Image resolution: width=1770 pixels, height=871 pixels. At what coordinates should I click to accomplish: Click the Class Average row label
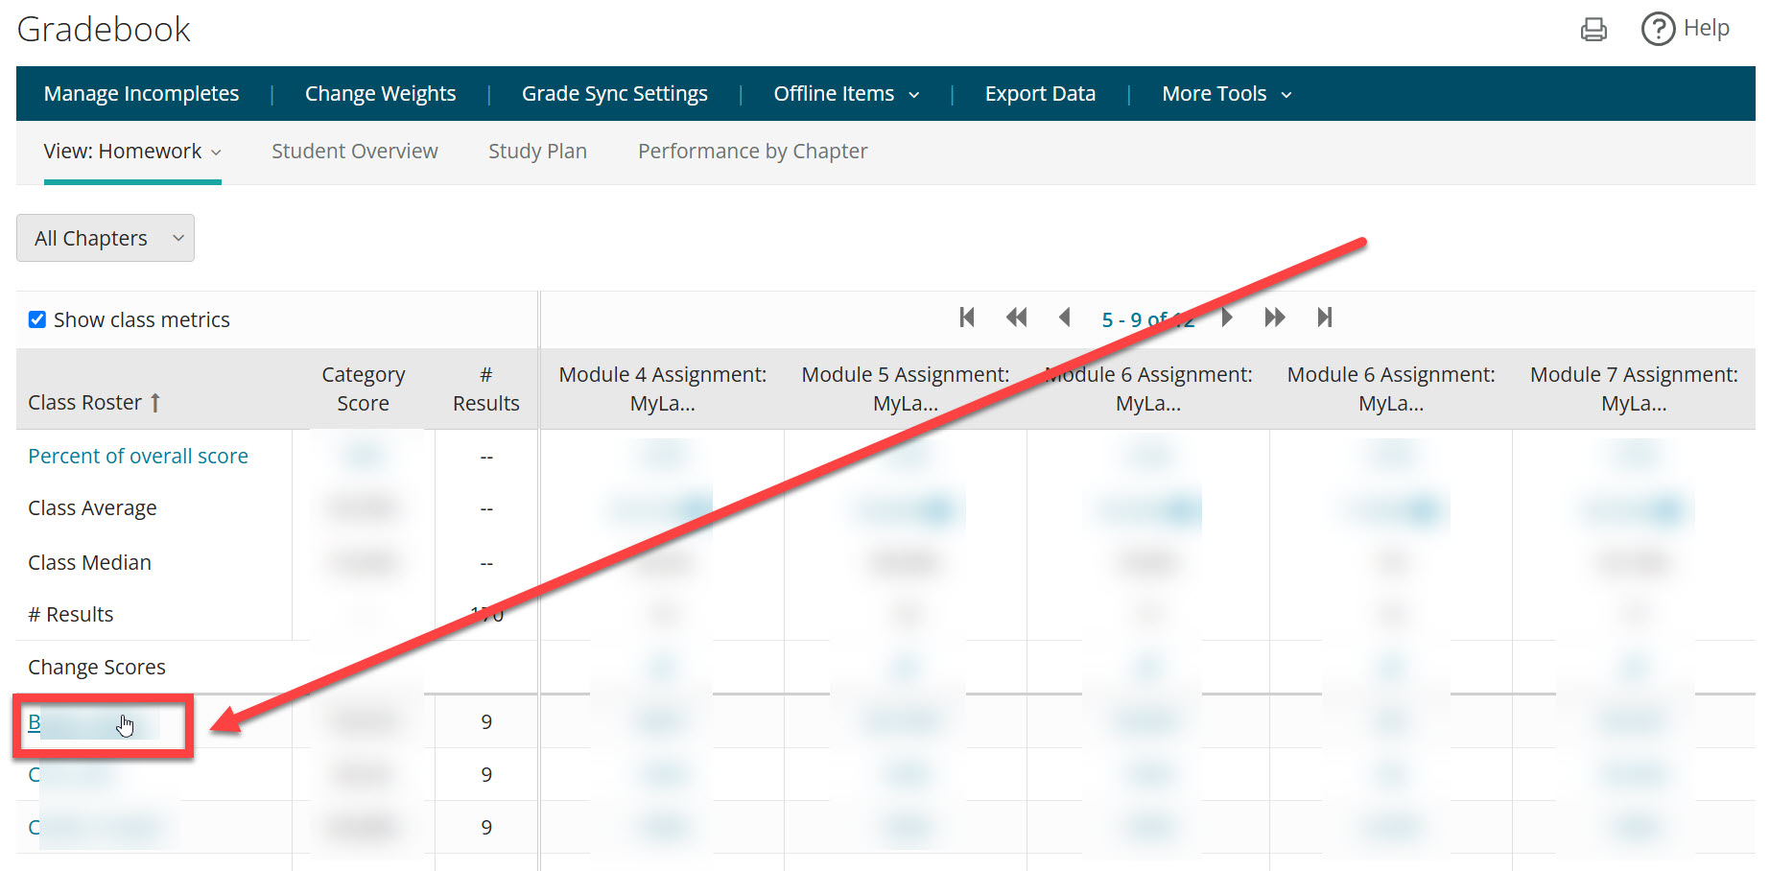pos(92,508)
